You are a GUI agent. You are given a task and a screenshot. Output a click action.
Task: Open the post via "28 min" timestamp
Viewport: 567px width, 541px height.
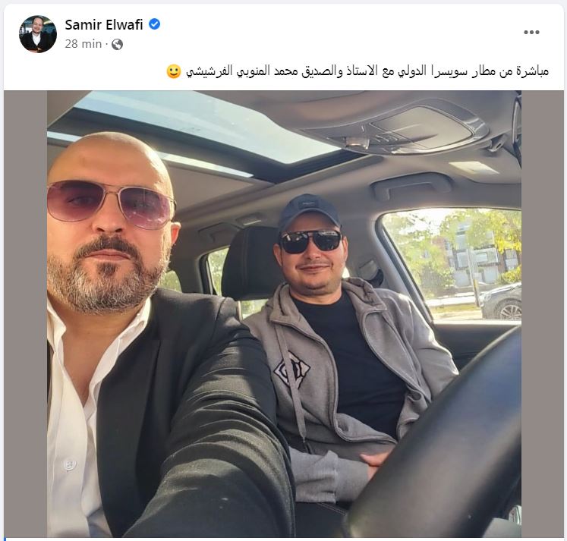(83, 44)
